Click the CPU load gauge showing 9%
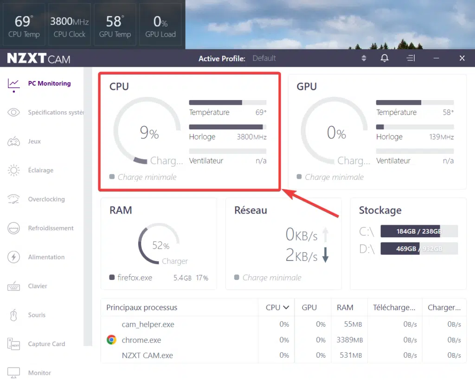Image resolution: width=475 pixels, height=380 pixels. click(x=147, y=131)
